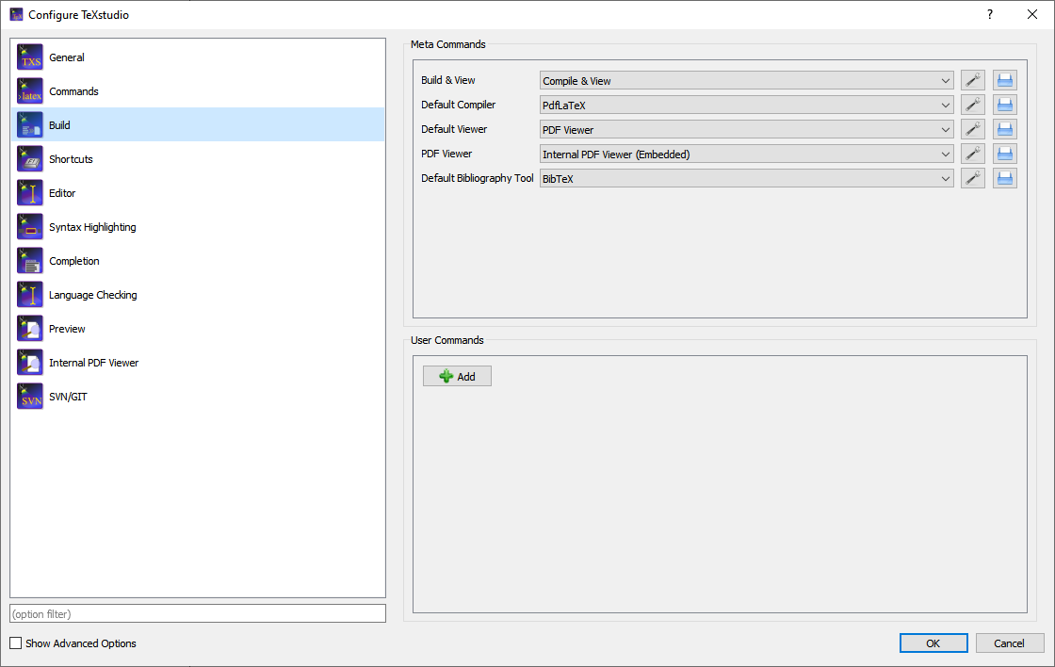Enable Show Advanced Options
Viewport: 1055px width, 667px height.
click(15, 643)
